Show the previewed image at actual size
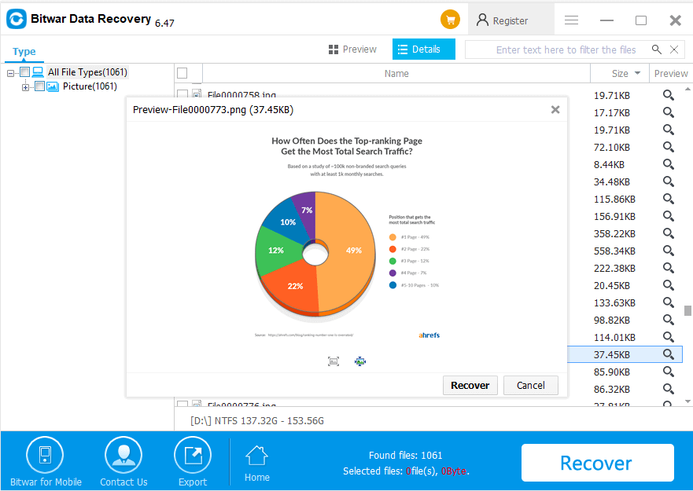693x491 pixels. pyautogui.click(x=360, y=361)
